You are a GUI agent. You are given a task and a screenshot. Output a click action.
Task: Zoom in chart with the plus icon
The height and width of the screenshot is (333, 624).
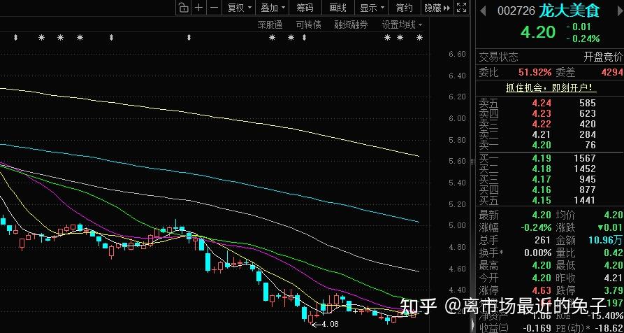pyautogui.click(x=199, y=8)
